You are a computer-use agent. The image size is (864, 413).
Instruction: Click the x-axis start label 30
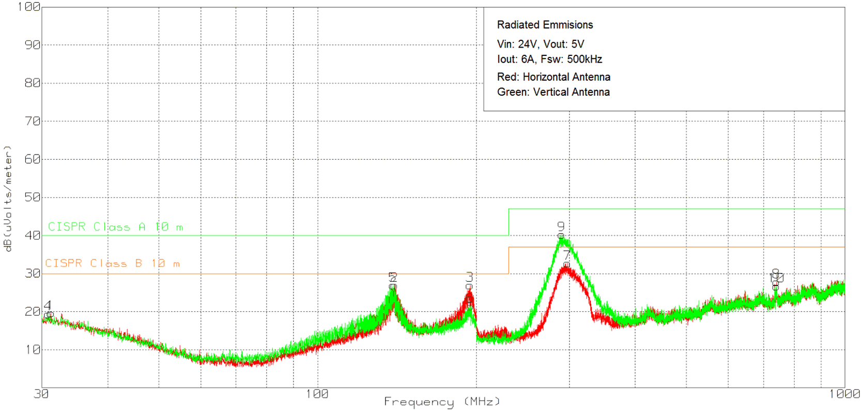pyautogui.click(x=41, y=394)
